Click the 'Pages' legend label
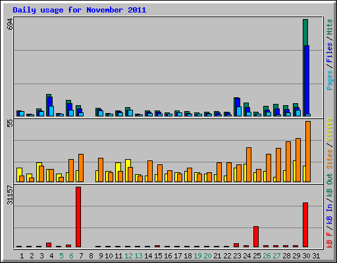 (330, 80)
